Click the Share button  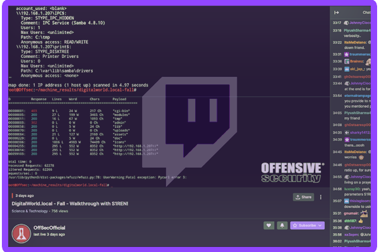tap(303, 197)
